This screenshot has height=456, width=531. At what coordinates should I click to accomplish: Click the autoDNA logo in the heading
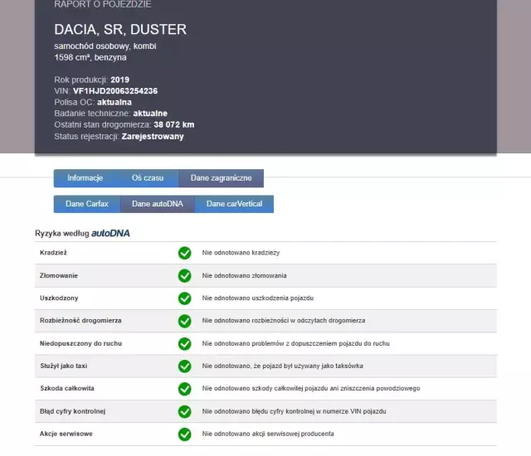coord(110,233)
